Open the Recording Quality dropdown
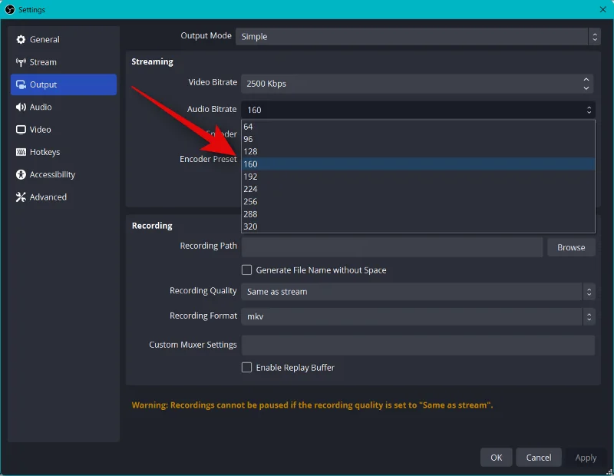Screen dimensions: 614x476 (418, 292)
